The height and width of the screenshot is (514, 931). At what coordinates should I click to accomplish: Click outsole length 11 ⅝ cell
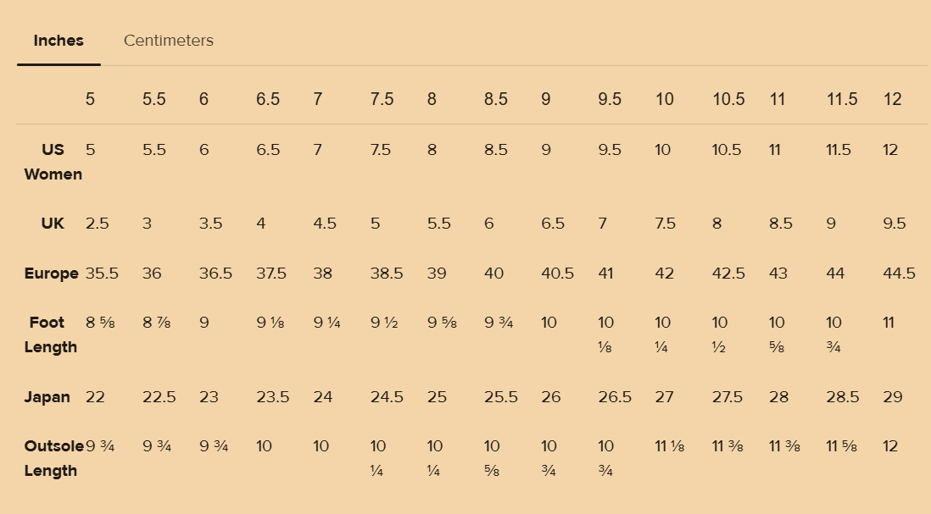[841, 445]
